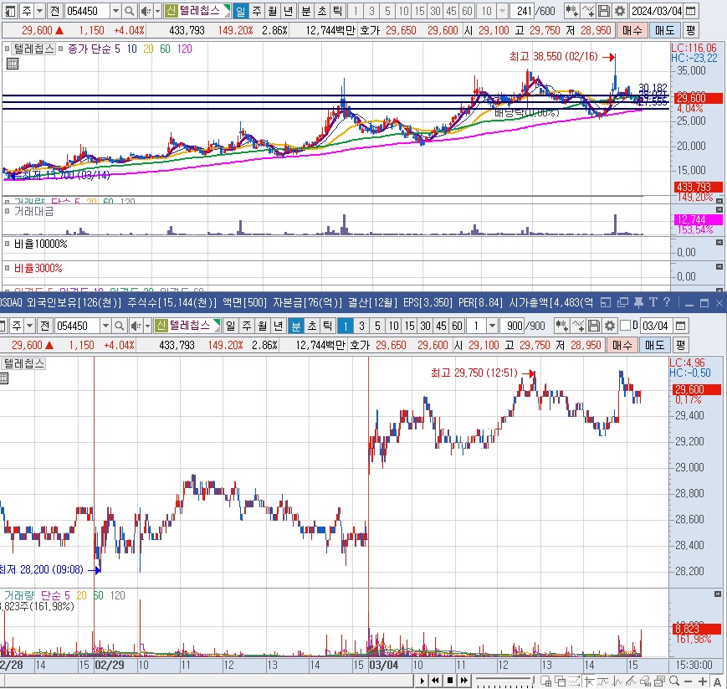Click the search magnifier in the bottom chart toolbar
This screenshot has width=727, height=689.
pyautogui.click(x=119, y=326)
